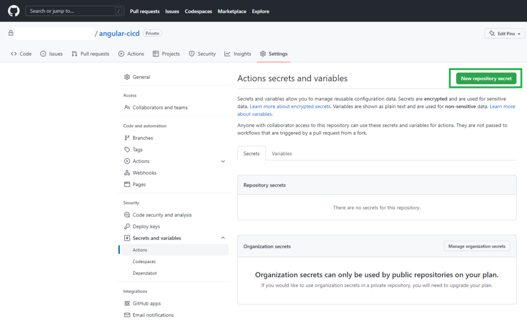Click the private repository lock icon
Screen dimensions: 527x328
[11, 33]
